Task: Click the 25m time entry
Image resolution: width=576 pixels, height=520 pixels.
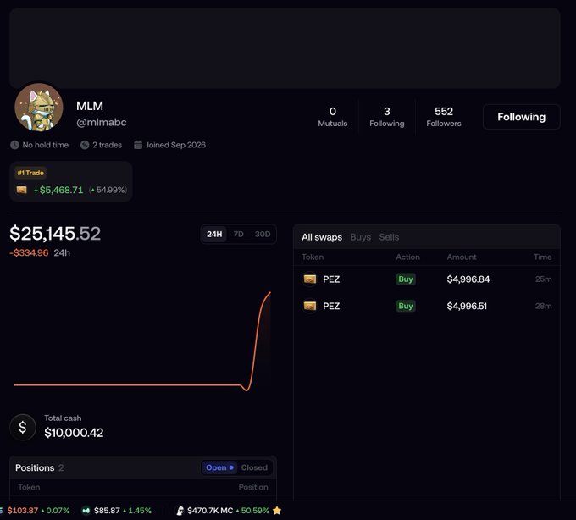Action: tap(543, 279)
